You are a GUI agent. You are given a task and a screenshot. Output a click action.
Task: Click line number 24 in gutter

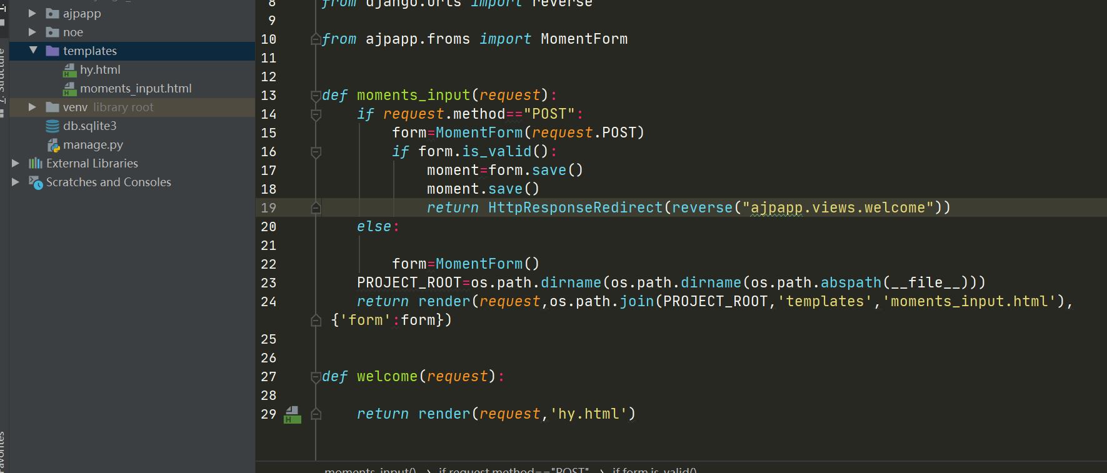[x=268, y=302]
